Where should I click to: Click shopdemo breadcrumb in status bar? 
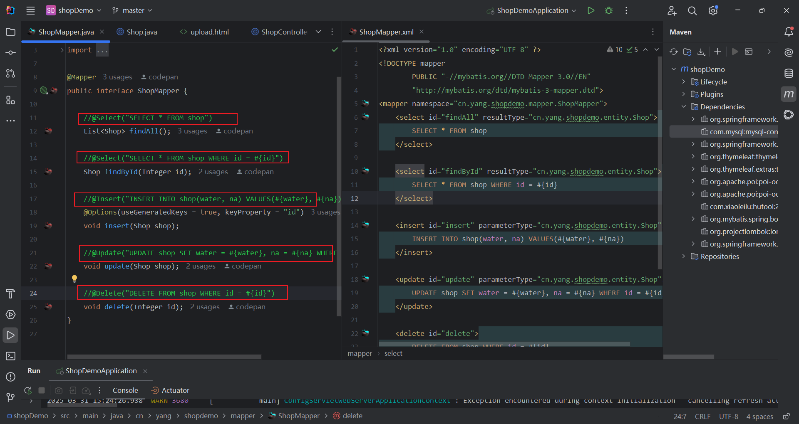201,416
